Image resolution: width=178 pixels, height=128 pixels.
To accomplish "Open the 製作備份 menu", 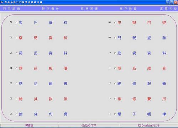I will click(x=50, y=9).
